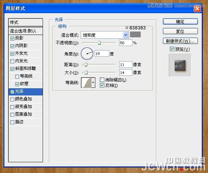Screen dimensions: 208x173
Task: Open the 混合模式 blend mode dropdown
Action: click(x=105, y=35)
